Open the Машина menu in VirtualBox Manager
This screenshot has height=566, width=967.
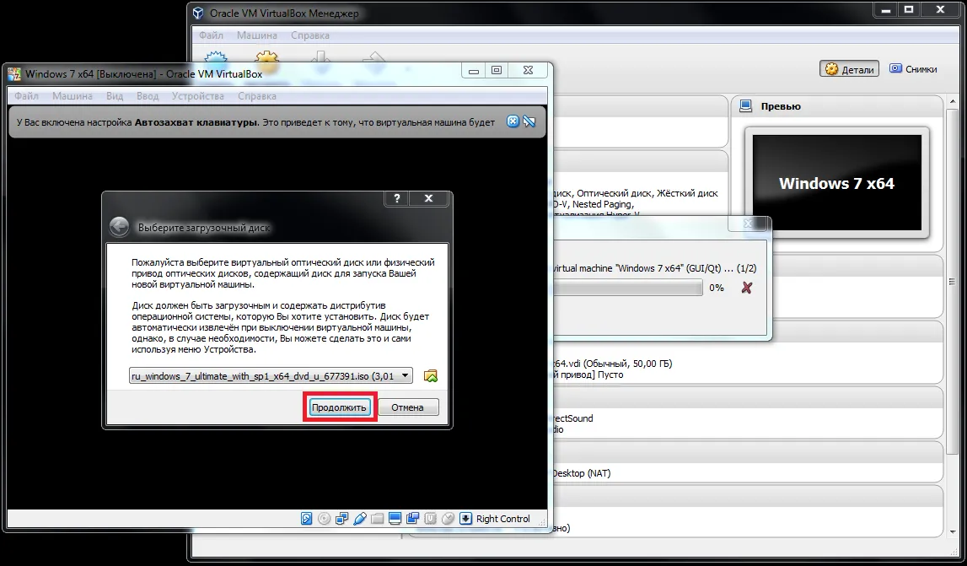pos(256,35)
